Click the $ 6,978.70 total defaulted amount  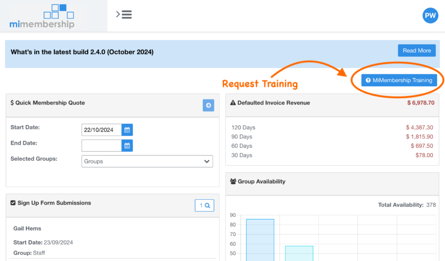click(420, 103)
